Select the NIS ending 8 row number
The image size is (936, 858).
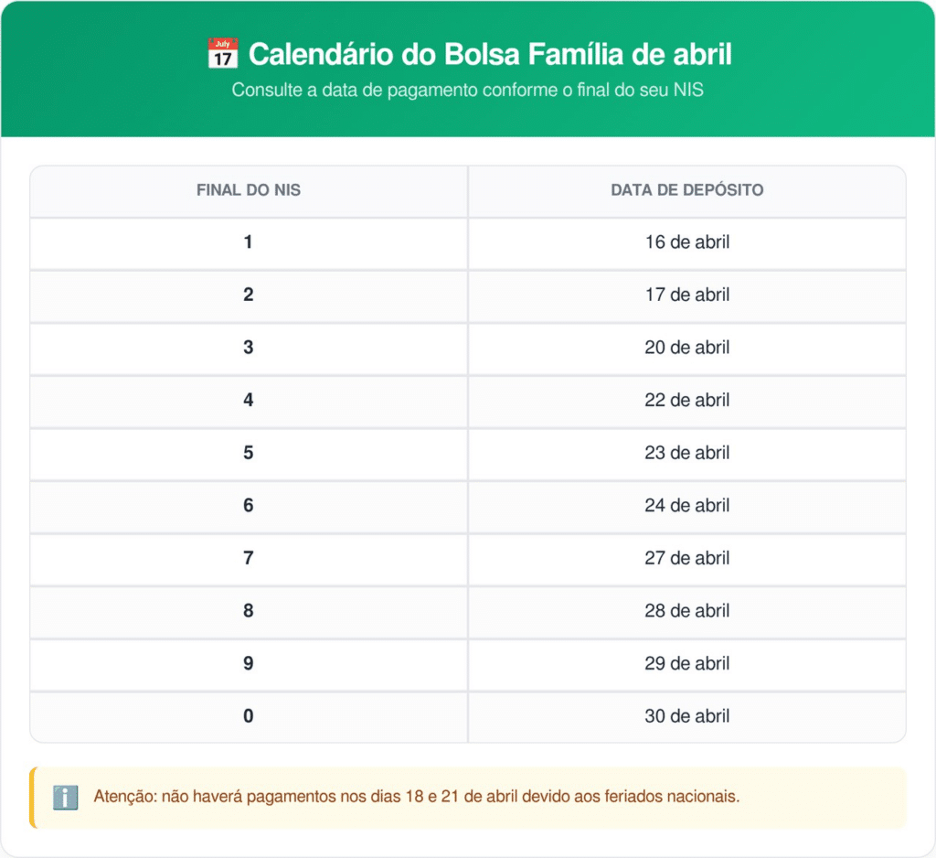(249, 610)
